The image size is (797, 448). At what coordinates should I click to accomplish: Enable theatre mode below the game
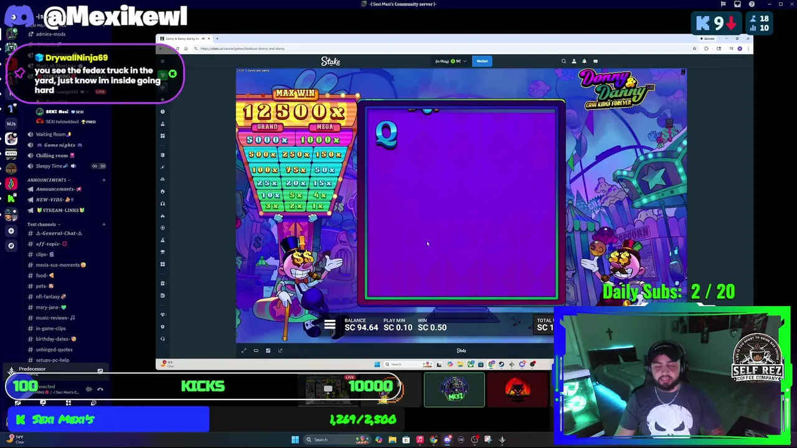click(x=256, y=350)
